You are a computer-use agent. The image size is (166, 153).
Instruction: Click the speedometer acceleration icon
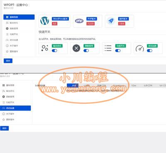(x=140, y=48)
